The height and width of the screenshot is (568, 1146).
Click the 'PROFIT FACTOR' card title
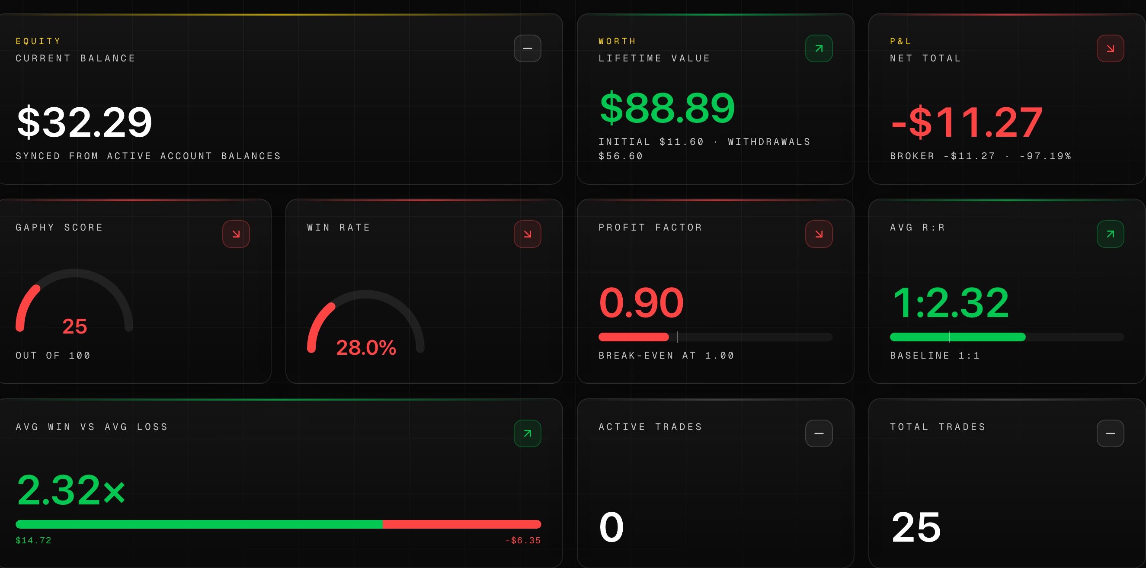[x=650, y=228]
